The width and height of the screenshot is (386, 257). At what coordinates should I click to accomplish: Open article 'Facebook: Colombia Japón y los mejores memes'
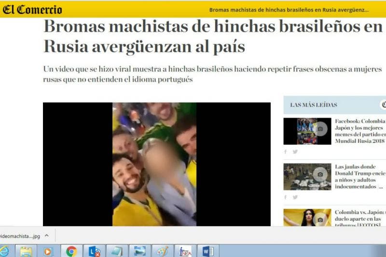click(360, 131)
